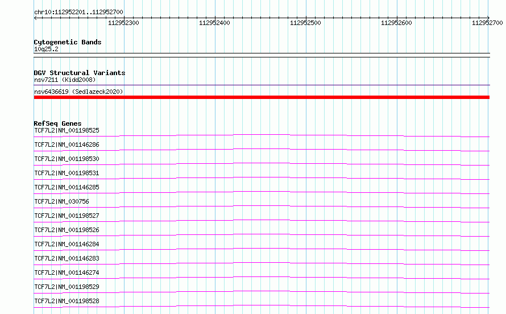Select the 10q25.2 band label

coord(46,49)
